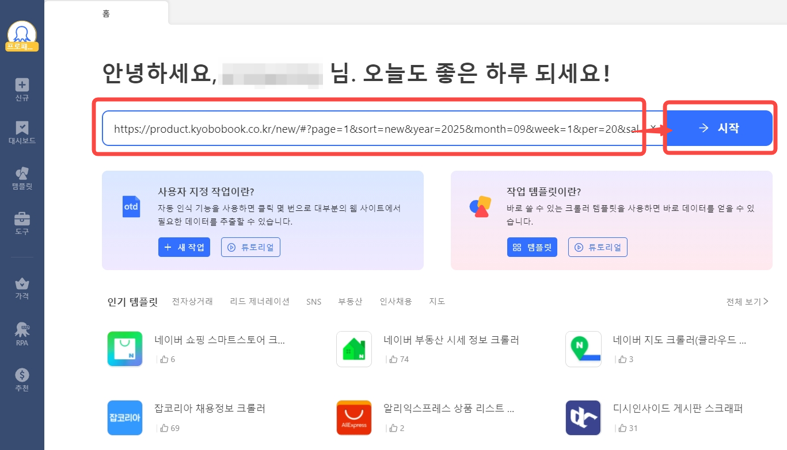Open the 네이버 부동산 시세 정보 크롤러 template
Screen dimensions: 787x450
[x=451, y=340]
